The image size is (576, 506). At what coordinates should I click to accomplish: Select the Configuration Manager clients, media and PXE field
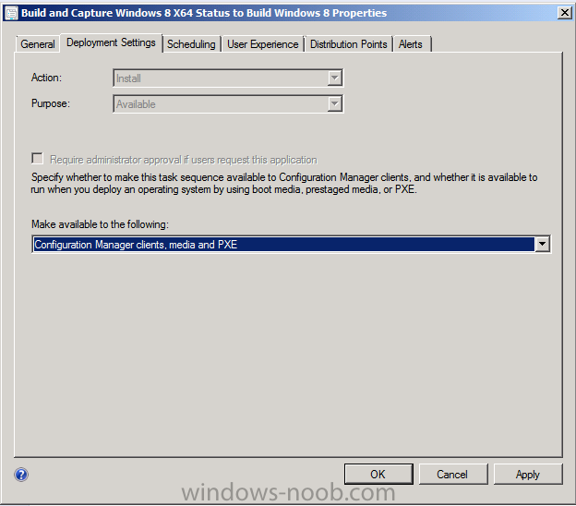[x=291, y=245]
